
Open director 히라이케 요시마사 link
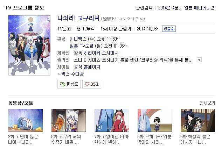[102, 53]
